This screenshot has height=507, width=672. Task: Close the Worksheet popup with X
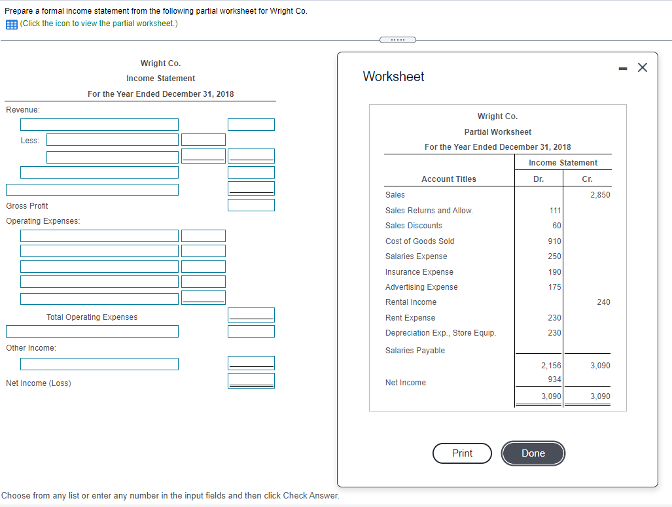[642, 67]
